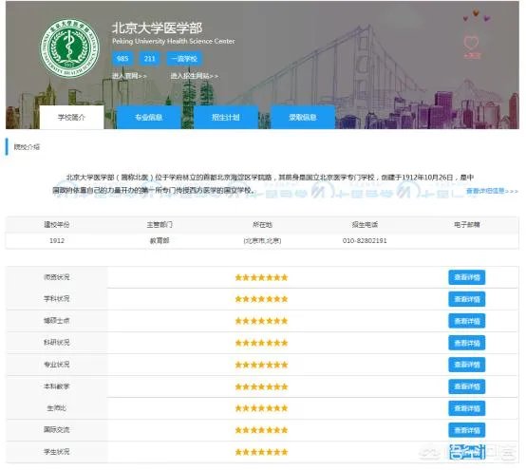Click the heart favorite icon in banner

pos(471,44)
